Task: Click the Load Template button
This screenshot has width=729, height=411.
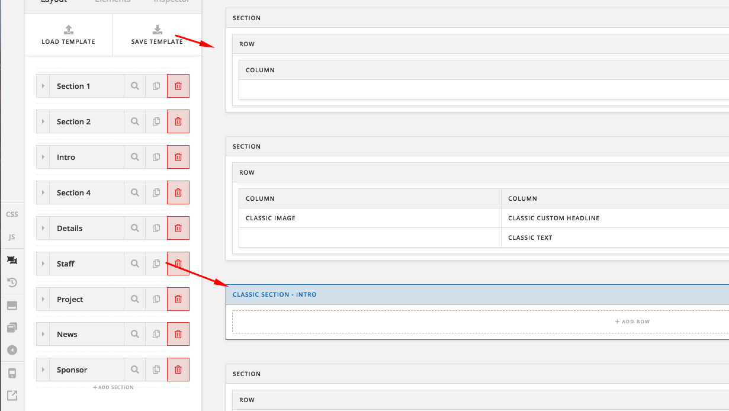Action: click(68, 35)
